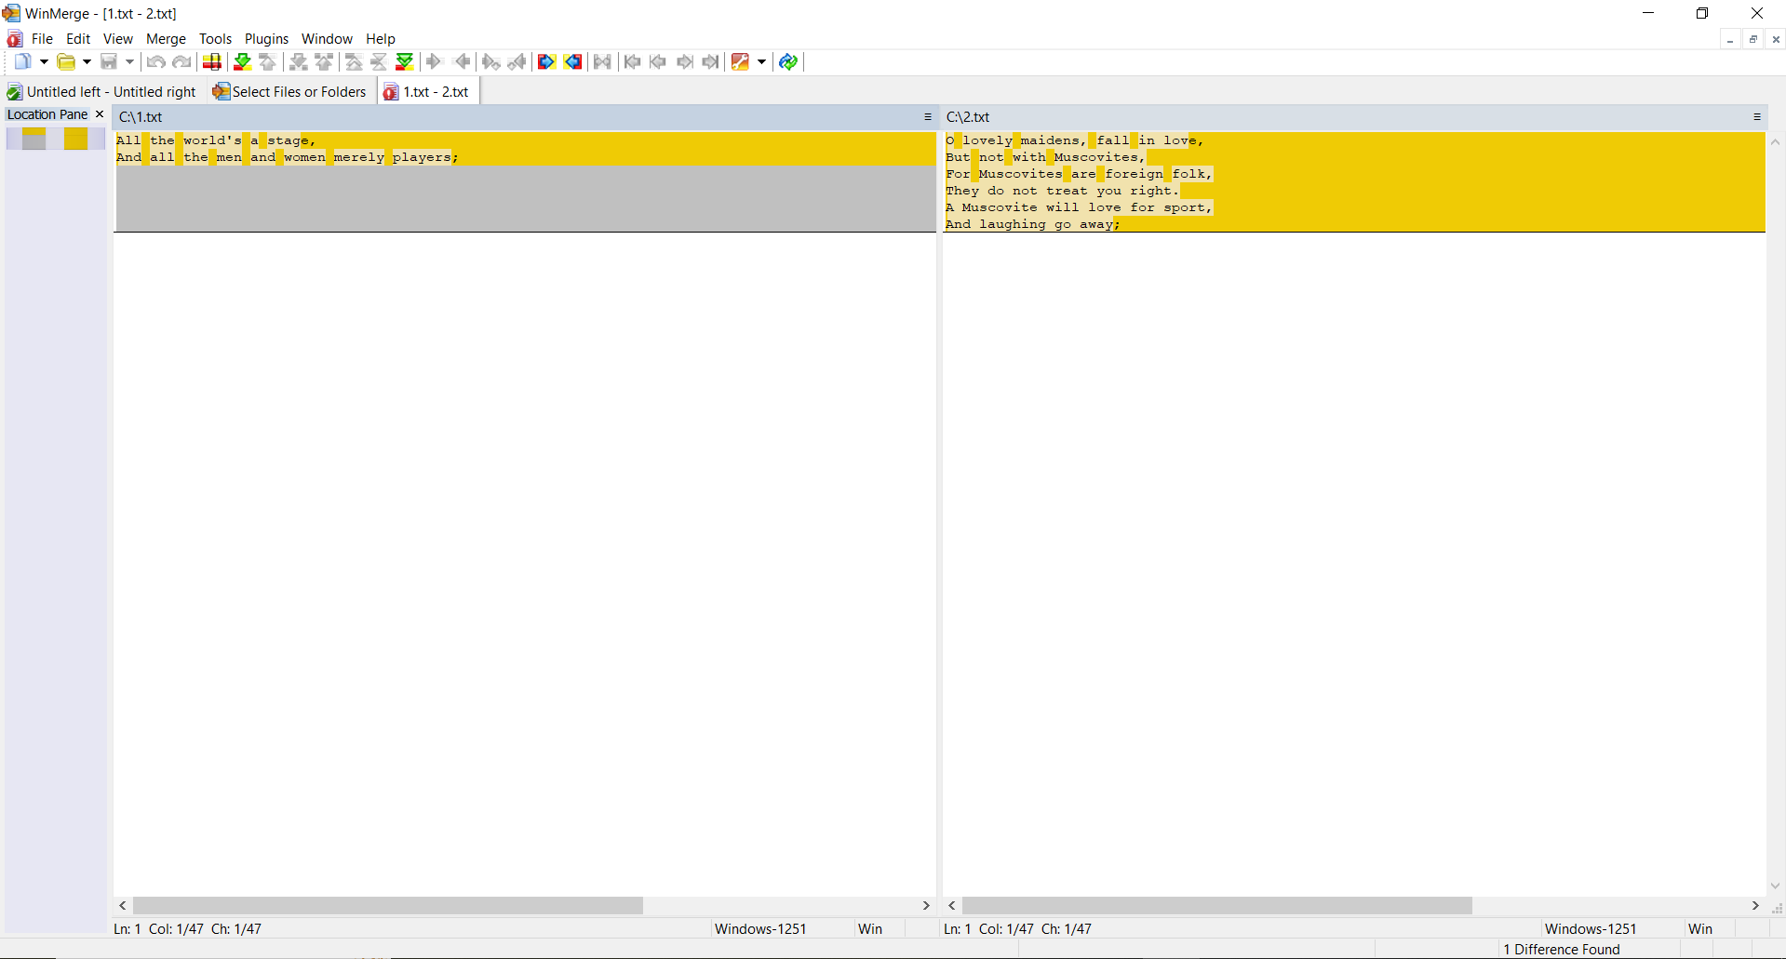Expand the New document dropdown arrow

[x=44, y=62]
